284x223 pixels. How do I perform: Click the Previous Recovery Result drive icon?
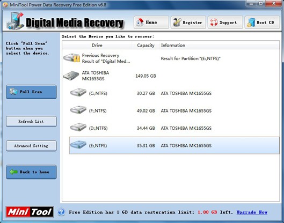click(72, 58)
